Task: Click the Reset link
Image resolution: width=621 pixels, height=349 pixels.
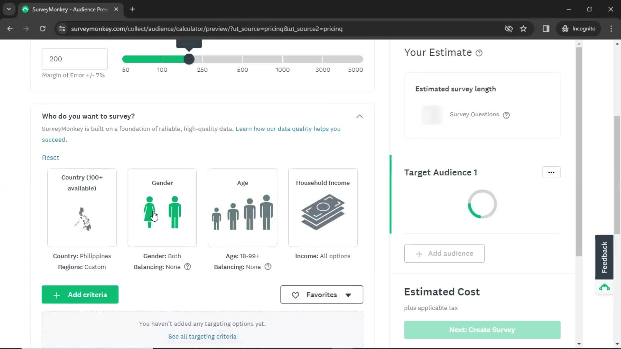Action: (50, 157)
